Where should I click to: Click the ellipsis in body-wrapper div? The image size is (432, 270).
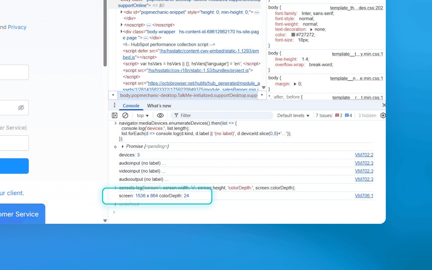146,38
